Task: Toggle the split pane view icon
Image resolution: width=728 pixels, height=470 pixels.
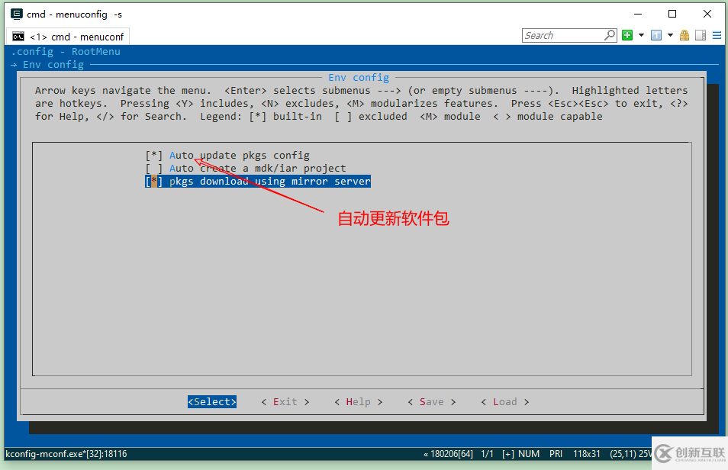Action: (x=701, y=35)
